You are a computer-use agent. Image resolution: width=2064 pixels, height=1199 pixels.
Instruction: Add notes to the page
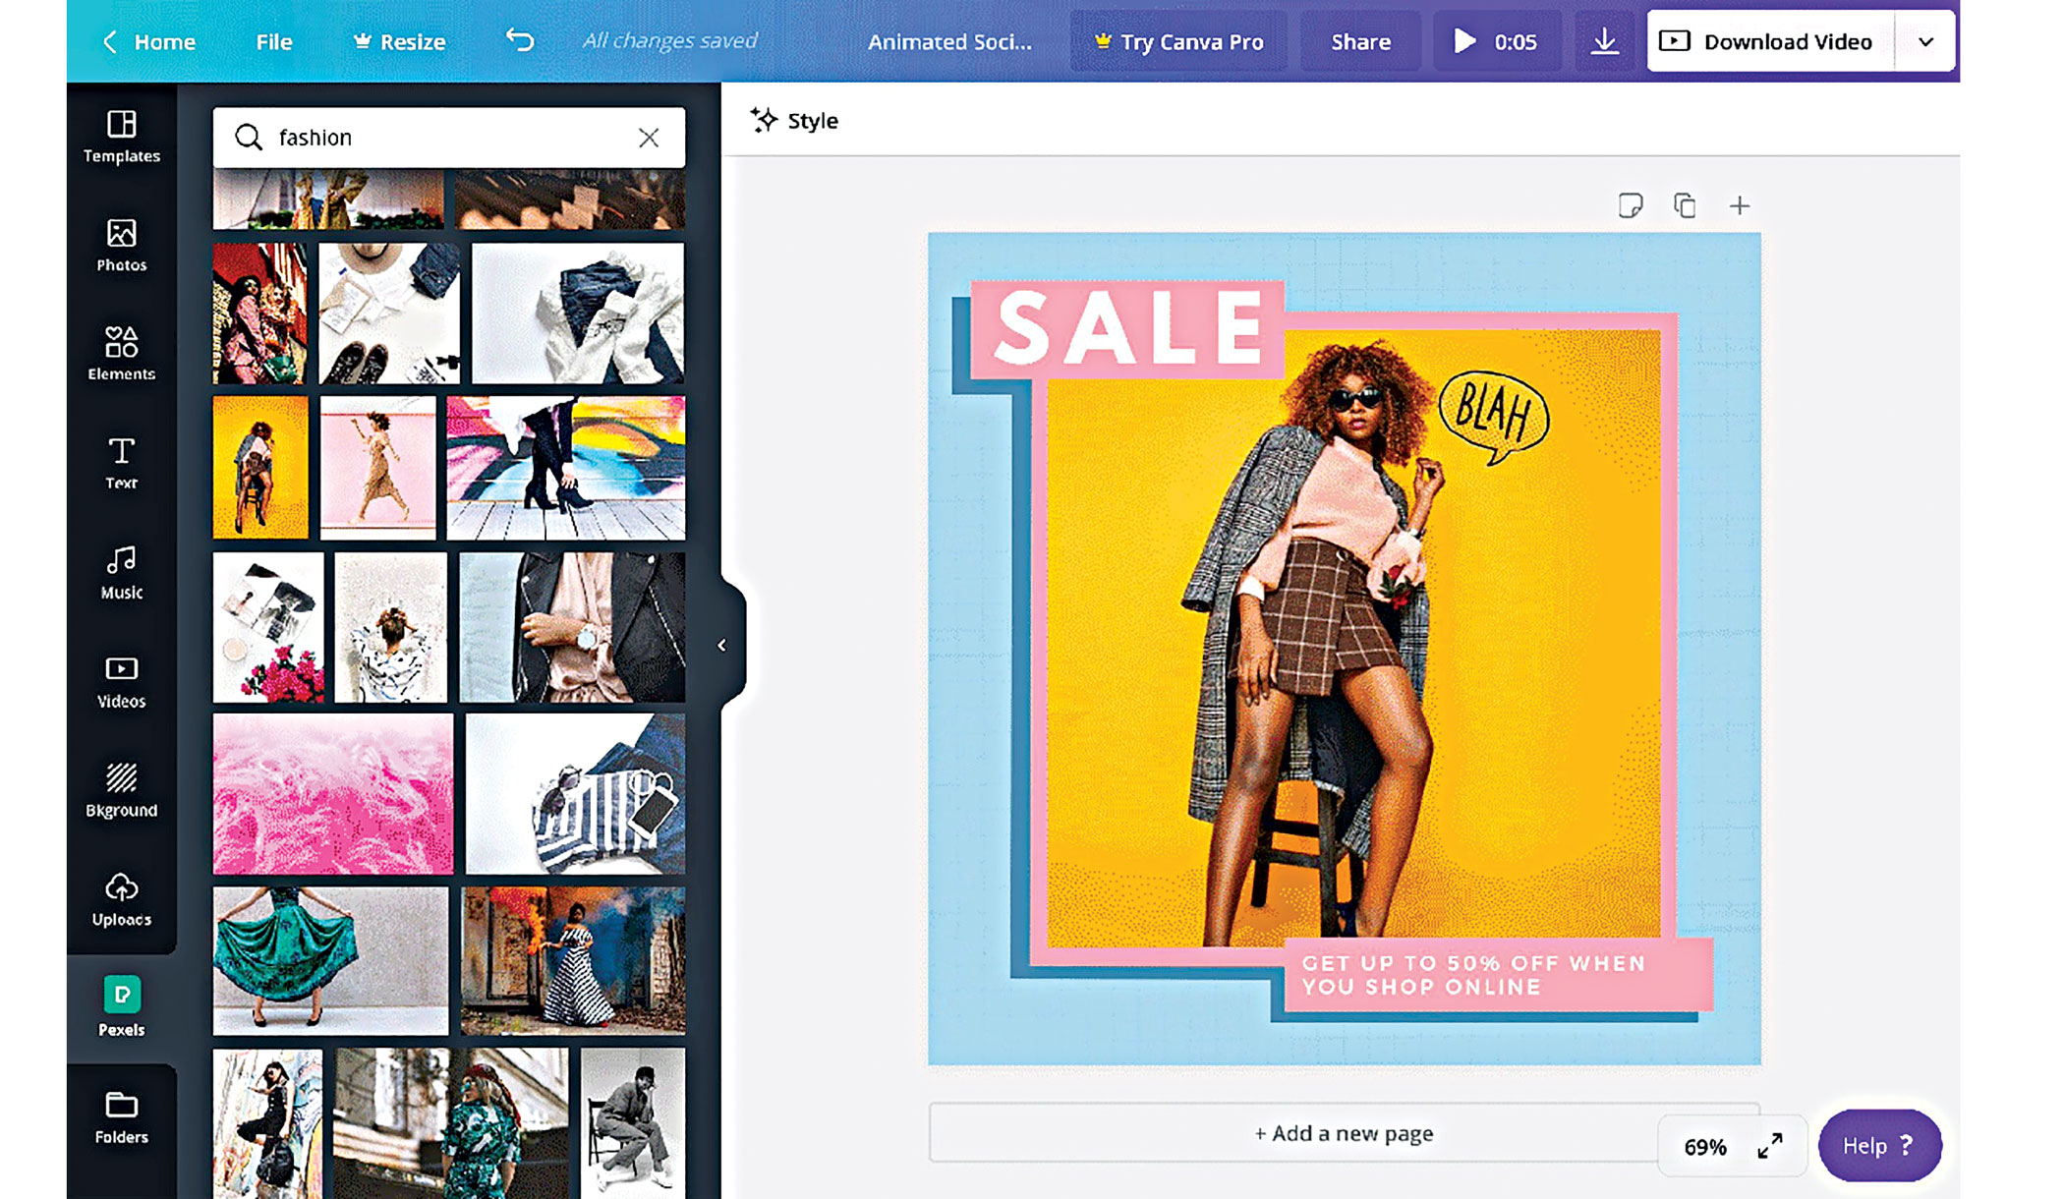(x=1630, y=205)
